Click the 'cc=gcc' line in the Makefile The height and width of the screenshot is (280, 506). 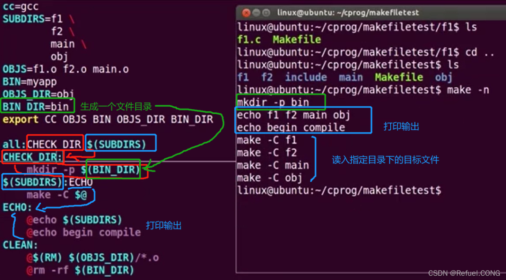click(x=20, y=7)
